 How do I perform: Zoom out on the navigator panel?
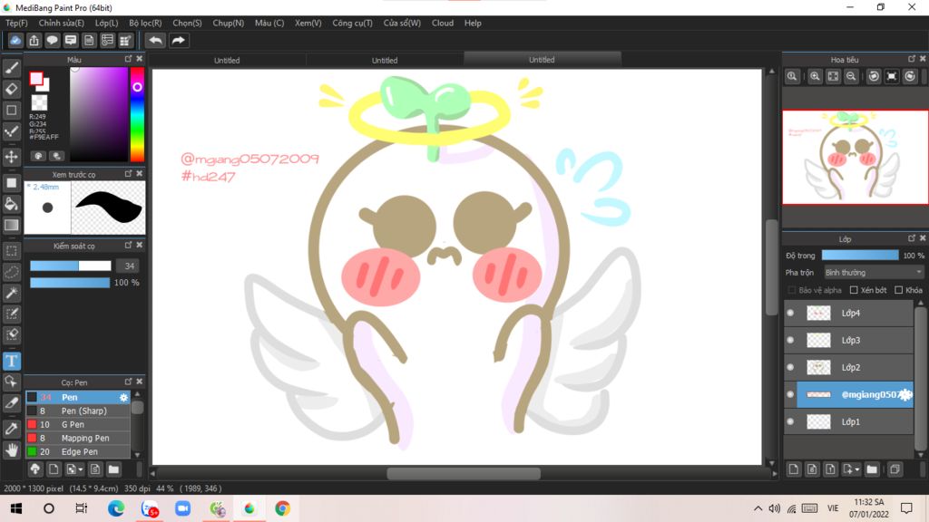(851, 76)
